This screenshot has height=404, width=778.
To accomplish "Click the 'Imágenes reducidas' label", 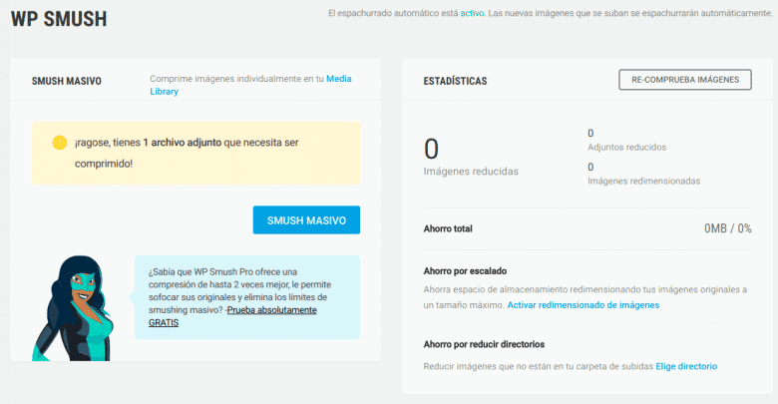I will 471,172.
